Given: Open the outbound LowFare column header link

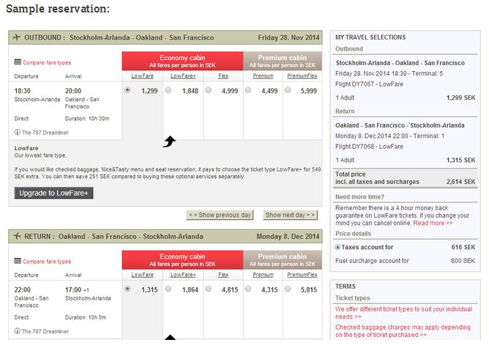Looking at the screenshot, I should [x=142, y=76].
